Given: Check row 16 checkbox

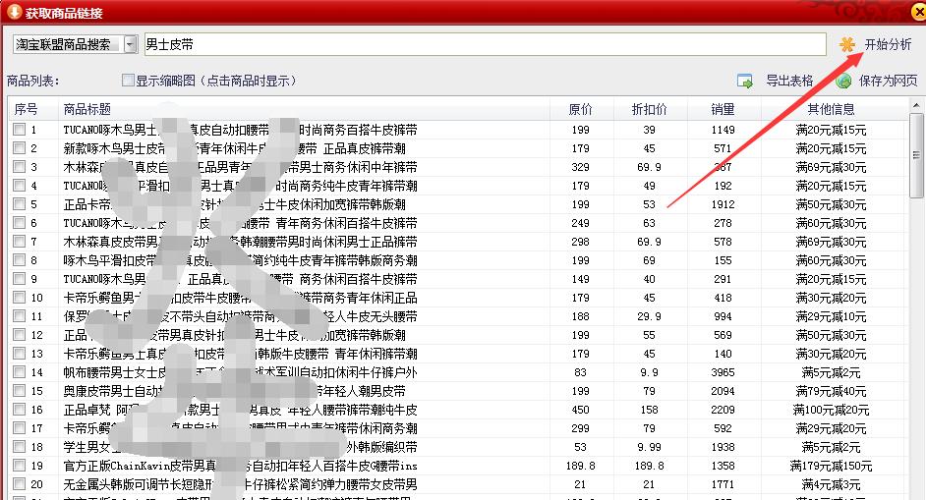Looking at the screenshot, I should pyautogui.click(x=20, y=410).
